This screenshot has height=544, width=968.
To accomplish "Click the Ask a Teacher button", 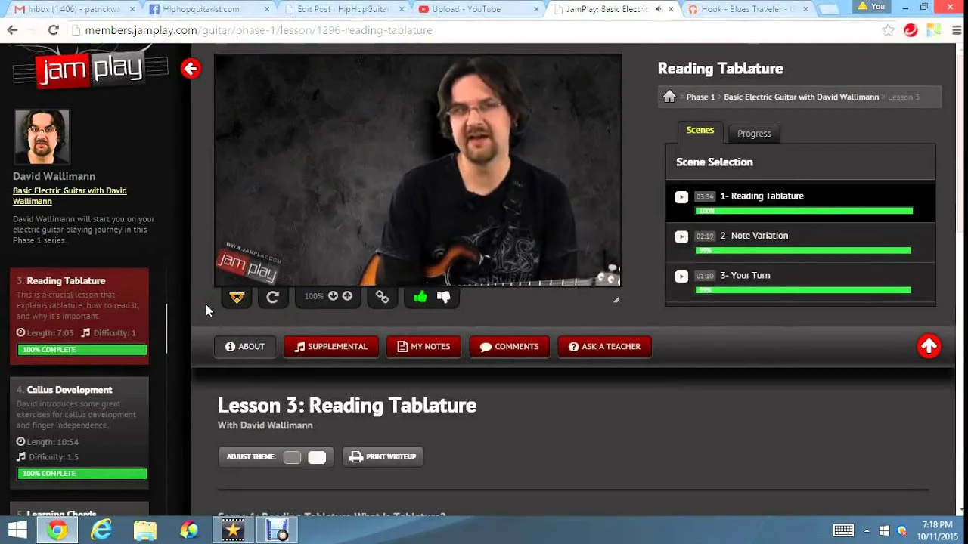I will tap(604, 347).
